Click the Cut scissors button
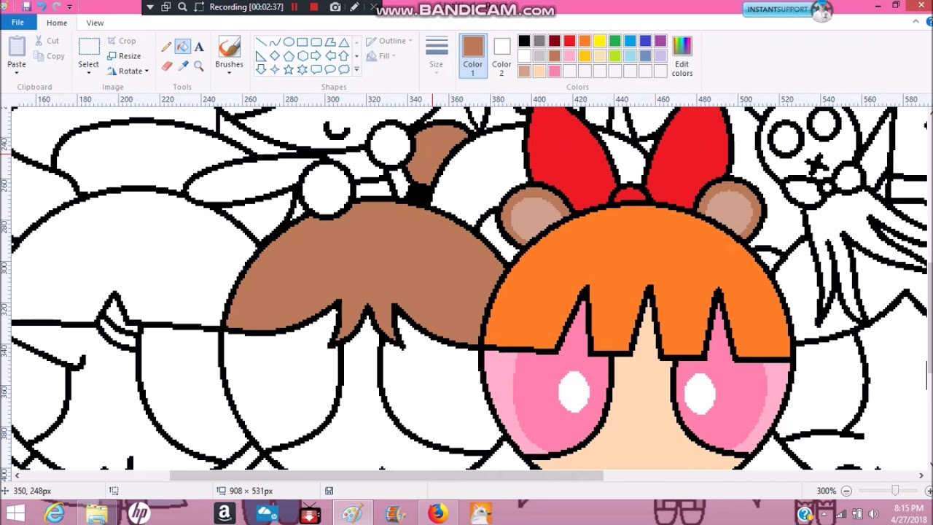 click(x=46, y=41)
